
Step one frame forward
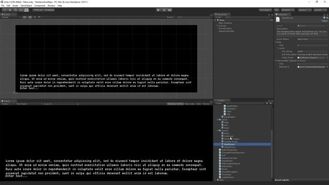[170, 10]
